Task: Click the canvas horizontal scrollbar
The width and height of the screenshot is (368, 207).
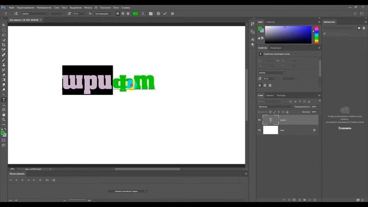Action: (x=147, y=169)
